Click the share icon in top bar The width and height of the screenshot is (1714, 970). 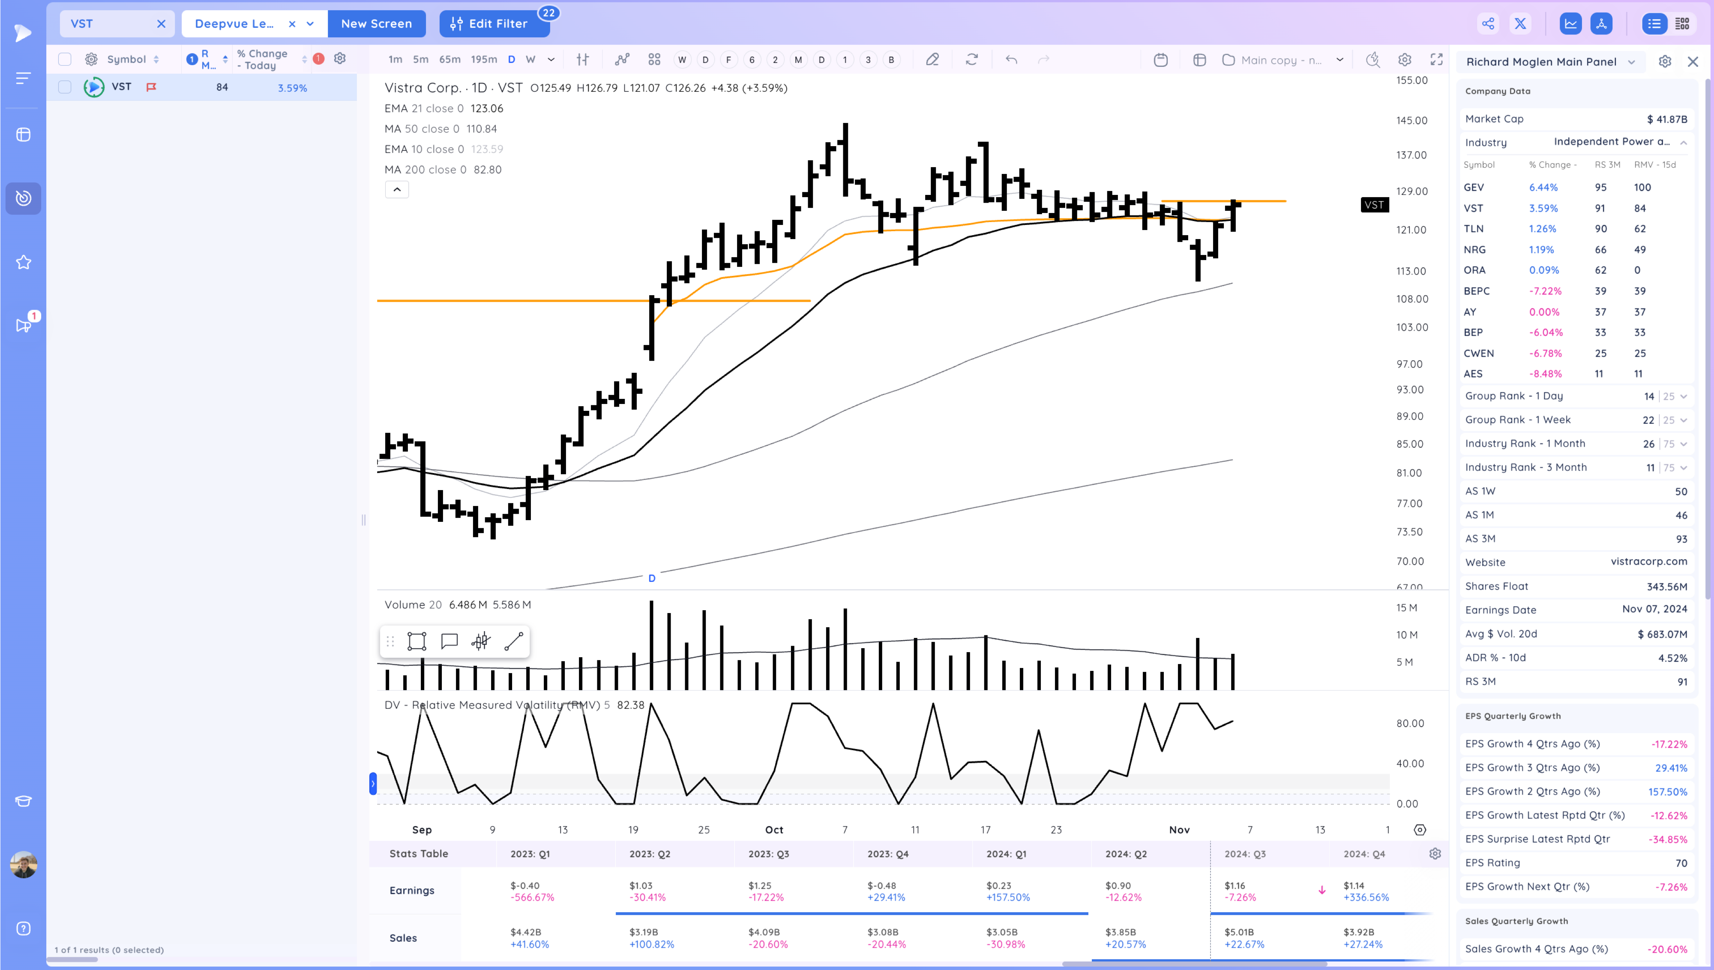(1487, 24)
